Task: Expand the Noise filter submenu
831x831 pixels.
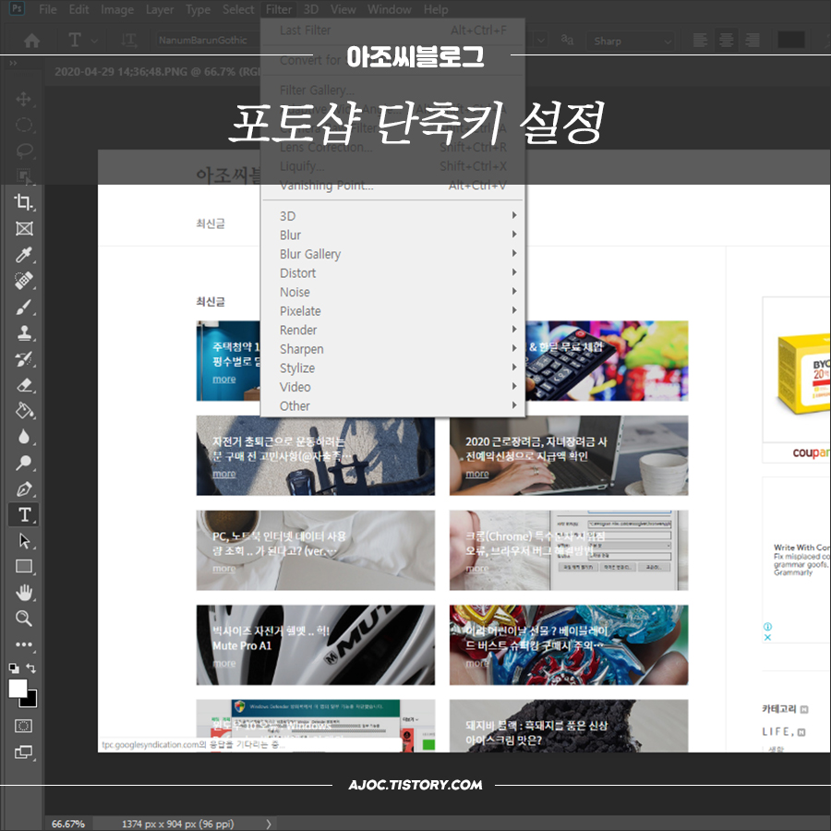Action: pyautogui.click(x=392, y=292)
